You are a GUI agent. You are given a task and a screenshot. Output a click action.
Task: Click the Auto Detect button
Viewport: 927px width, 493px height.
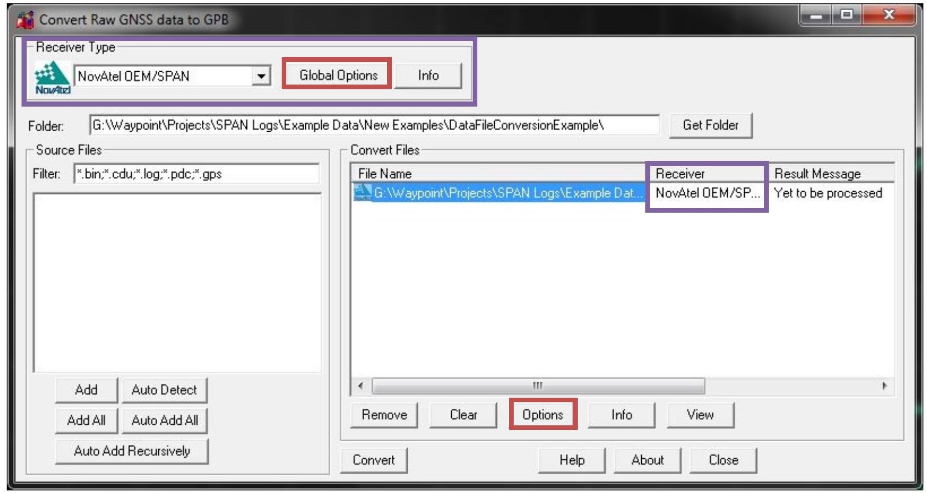click(164, 390)
